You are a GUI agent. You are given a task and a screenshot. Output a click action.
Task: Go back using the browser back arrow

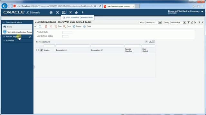tap(5, 6)
